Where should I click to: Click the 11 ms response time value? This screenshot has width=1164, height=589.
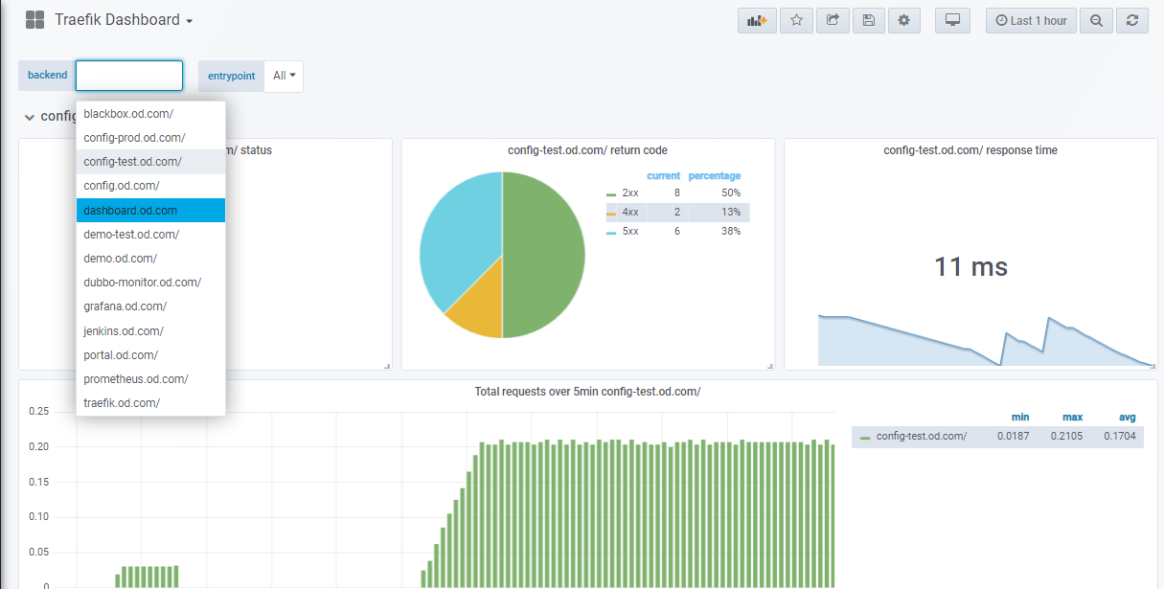[x=970, y=266]
